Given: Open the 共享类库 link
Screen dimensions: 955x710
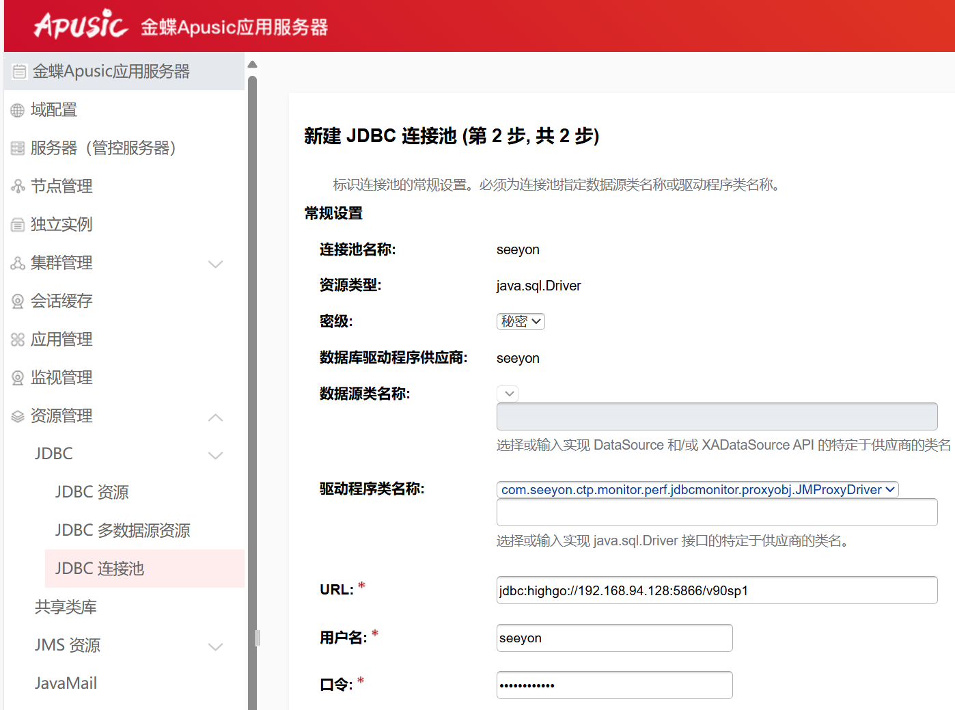Looking at the screenshot, I should tap(66, 607).
